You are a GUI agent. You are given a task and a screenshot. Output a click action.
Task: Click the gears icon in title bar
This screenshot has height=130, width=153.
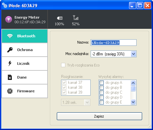pos(5,5)
